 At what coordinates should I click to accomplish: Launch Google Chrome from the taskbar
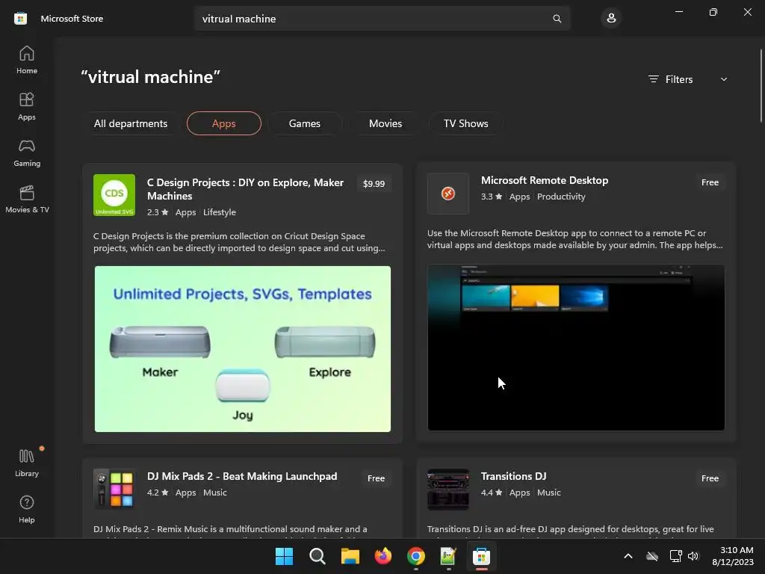[415, 556]
